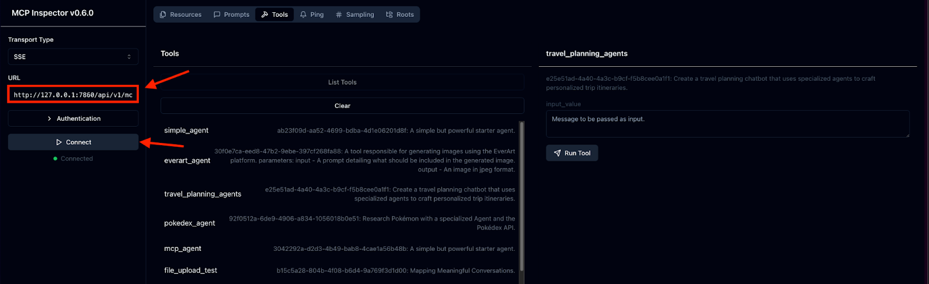This screenshot has height=284, width=929.
Task: Open the Resources tab
Action: tap(181, 15)
